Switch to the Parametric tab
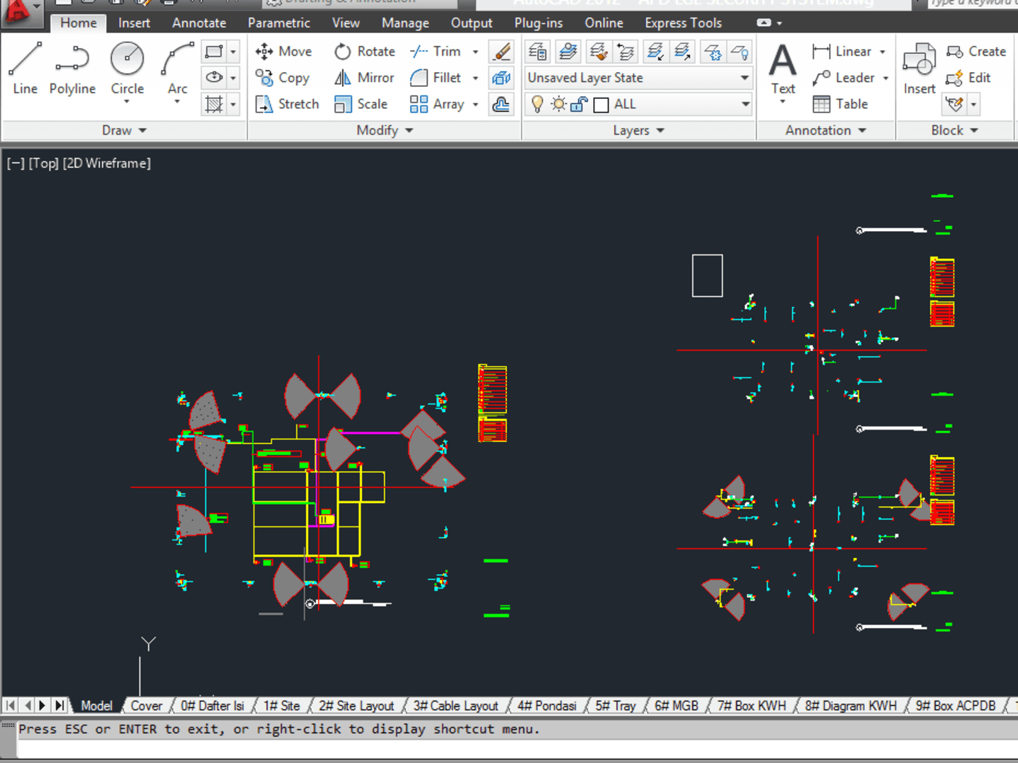Viewport: 1018px width, 763px height. click(279, 23)
